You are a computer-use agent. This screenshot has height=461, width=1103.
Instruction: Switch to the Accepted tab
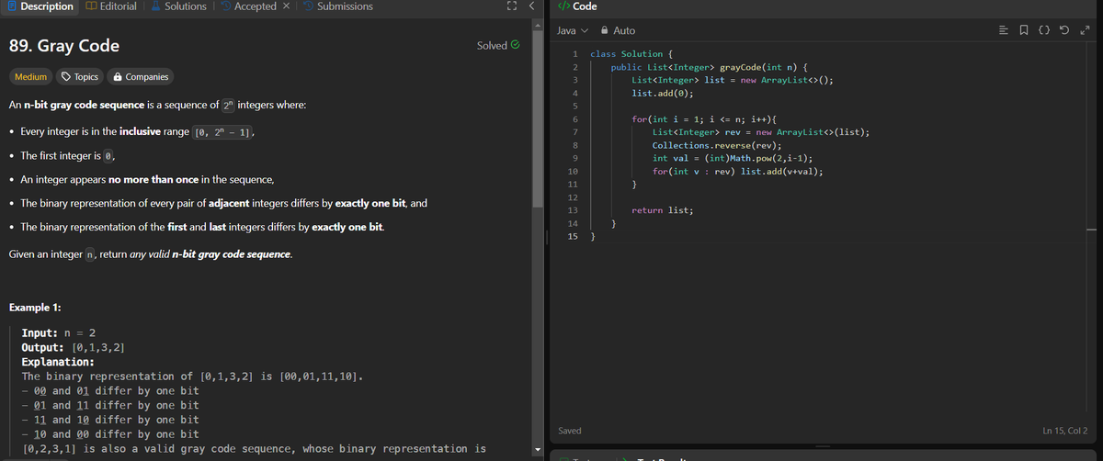(248, 6)
